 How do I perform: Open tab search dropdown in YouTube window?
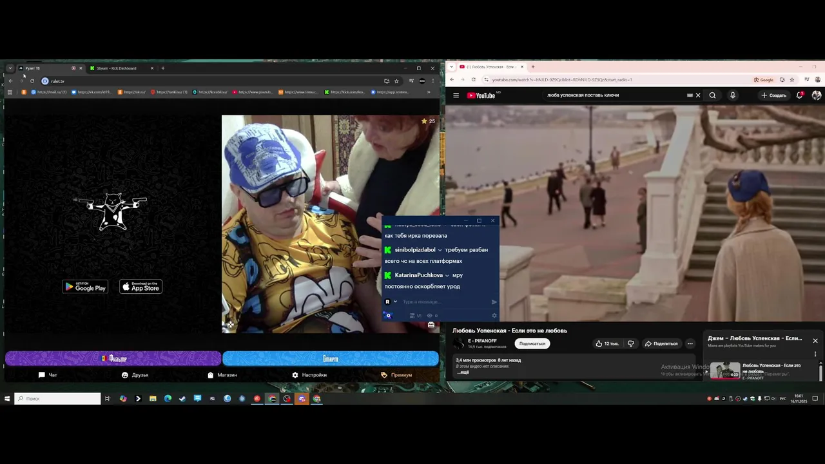pos(452,66)
